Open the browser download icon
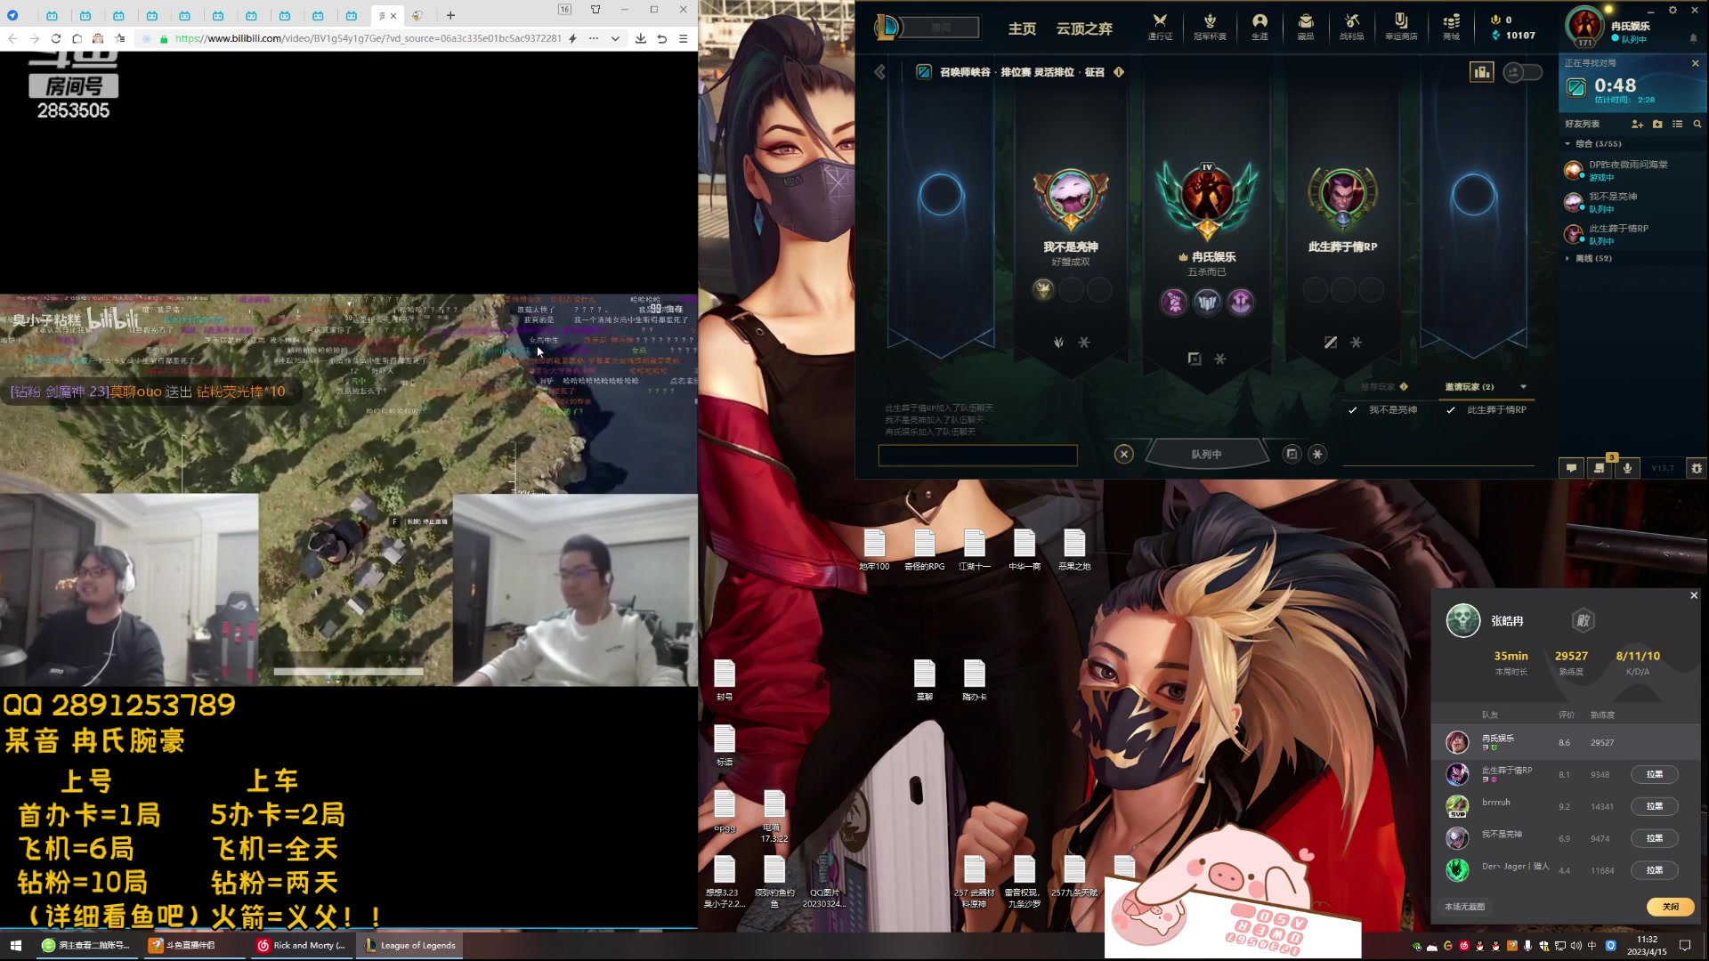The height and width of the screenshot is (961, 1709). point(640,38)
